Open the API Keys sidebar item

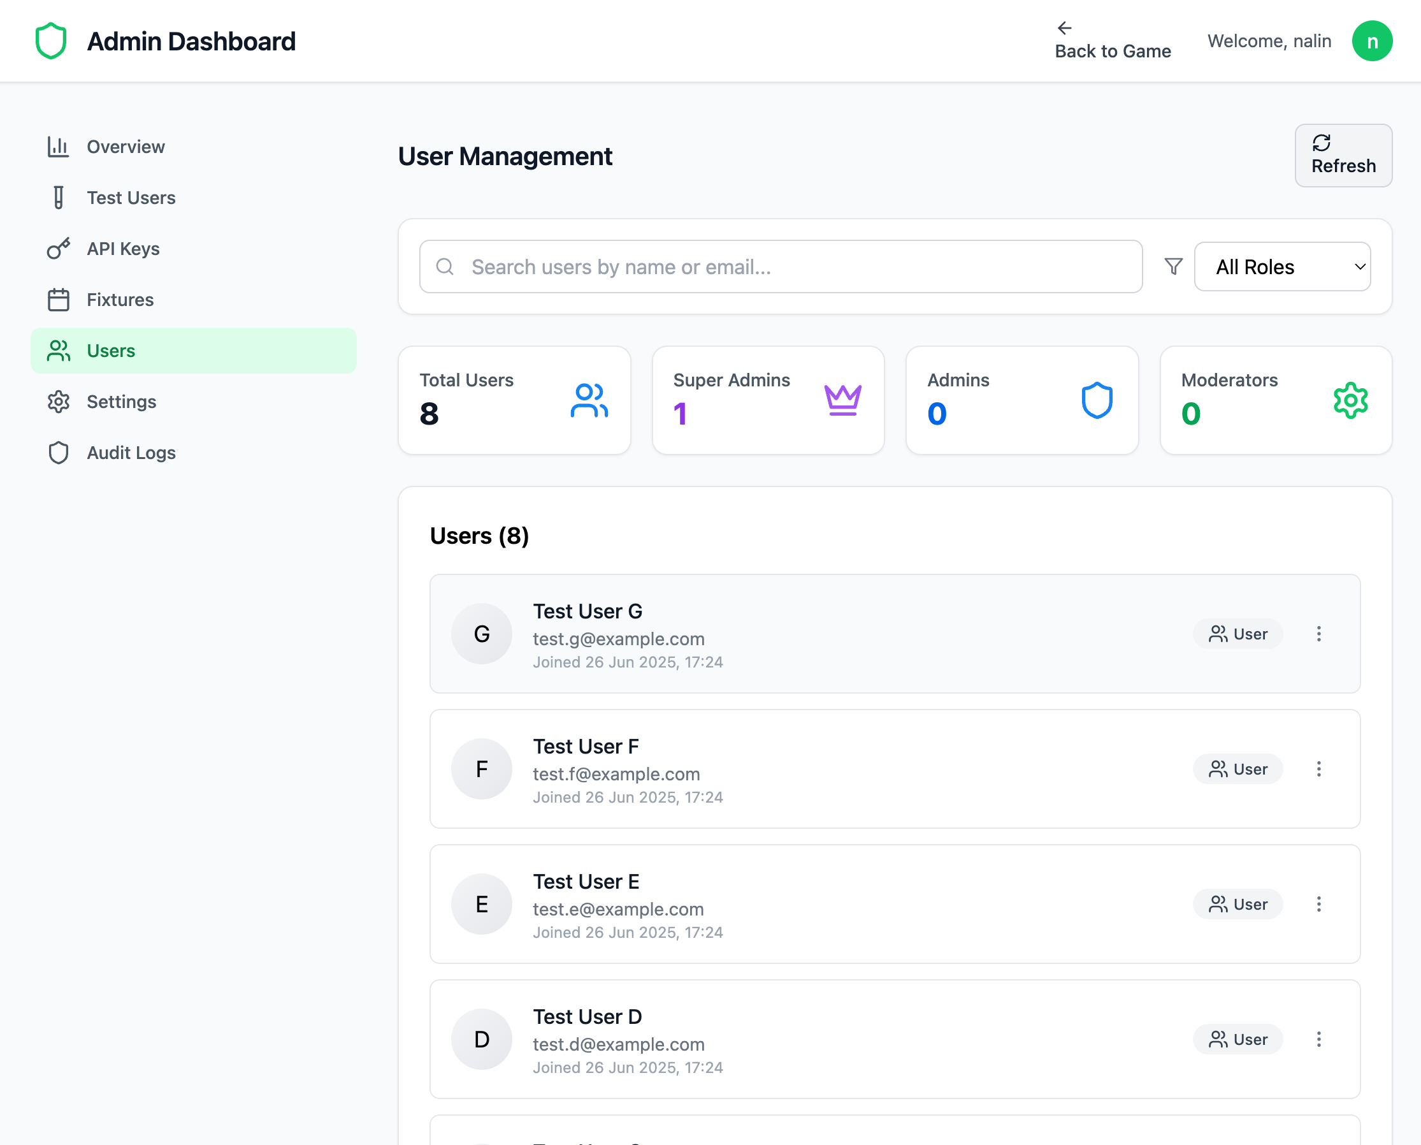122,249
